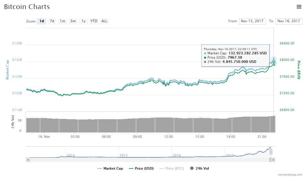The width and height of the screenshot is (305, 177).
Task: Click the 2015 label in the navigator
Action: click(124, 155)
